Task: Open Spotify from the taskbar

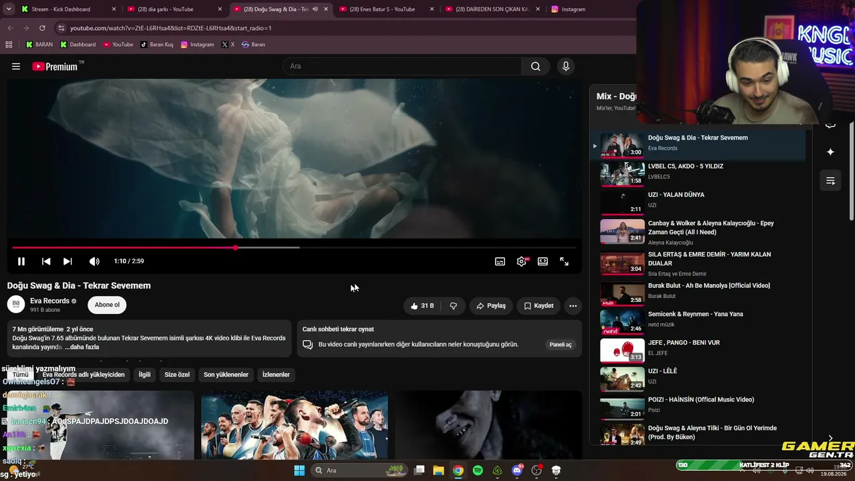Action: pyautogui.click(x=478, y=470)
